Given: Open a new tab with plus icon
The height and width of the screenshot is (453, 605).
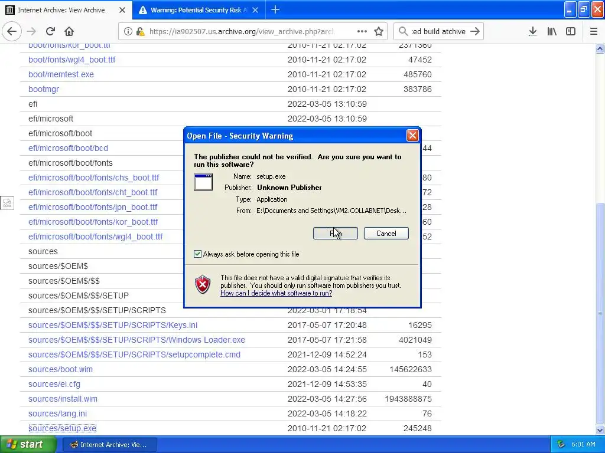Looking at the screenshot, I should coord(275,9).
